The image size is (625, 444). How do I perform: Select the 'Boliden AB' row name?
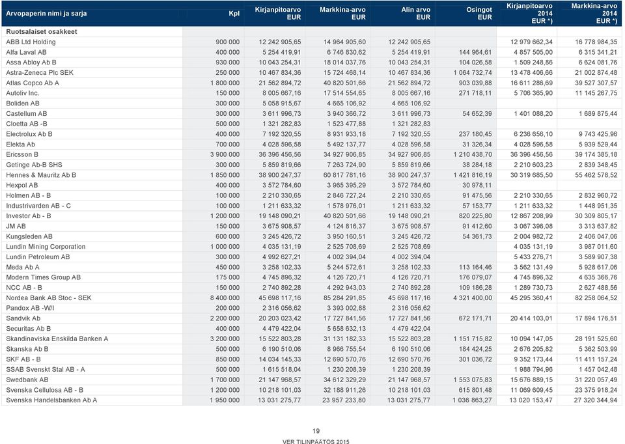pyautogui.click(x=23, y=104)
